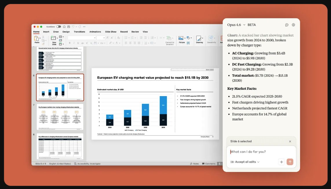331x189 pixels.
Task: Click the font color A icon
Action: pyautogui.click(x=117, y=43)
